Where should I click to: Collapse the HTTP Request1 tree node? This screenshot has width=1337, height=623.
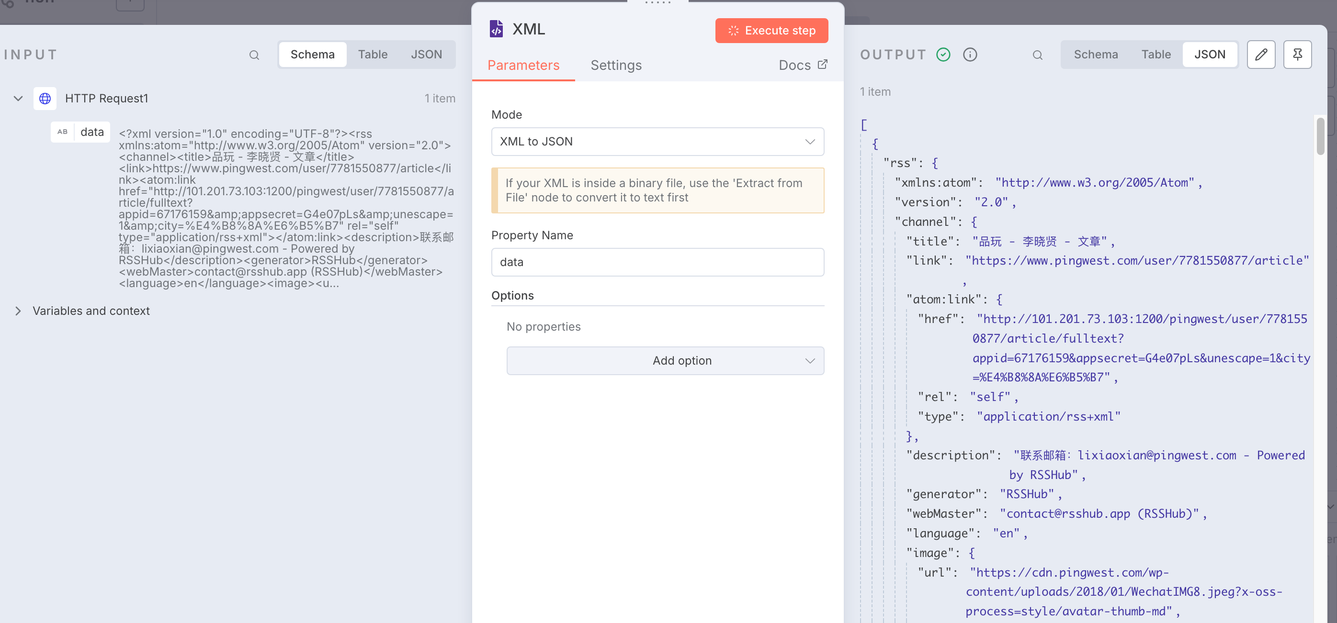point(18,99)
